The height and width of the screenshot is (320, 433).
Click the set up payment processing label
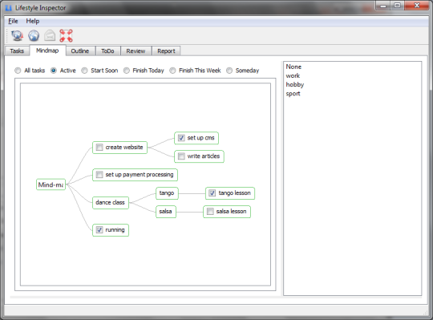tap(140, 175)
